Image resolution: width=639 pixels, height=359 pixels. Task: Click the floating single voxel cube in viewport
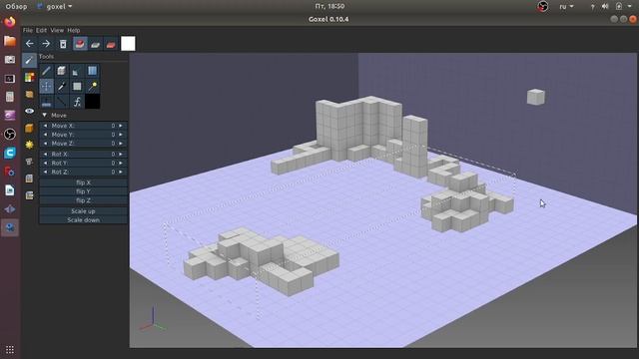535,97
